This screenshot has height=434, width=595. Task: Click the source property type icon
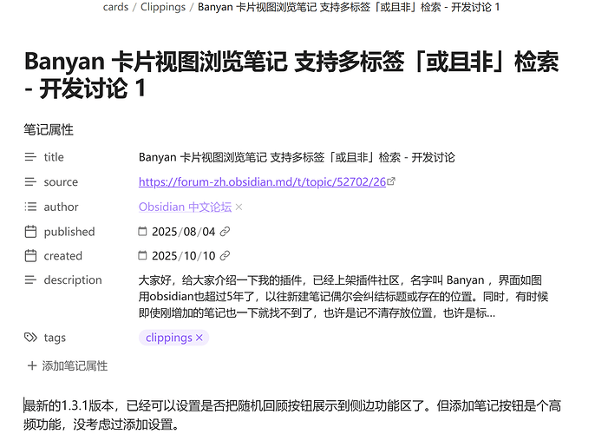[31, 182]
